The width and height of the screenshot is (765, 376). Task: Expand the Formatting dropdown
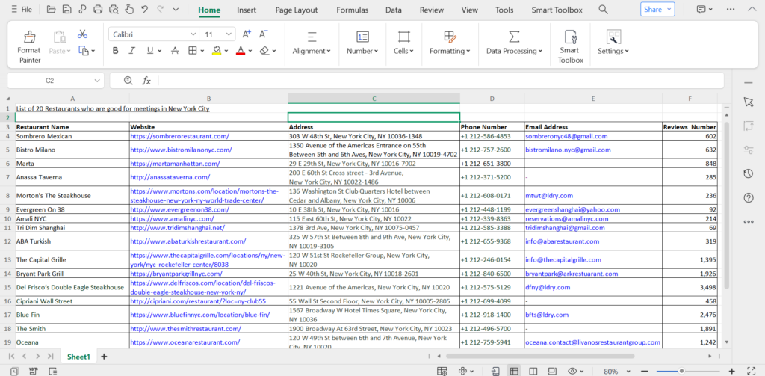click(450, 51)
